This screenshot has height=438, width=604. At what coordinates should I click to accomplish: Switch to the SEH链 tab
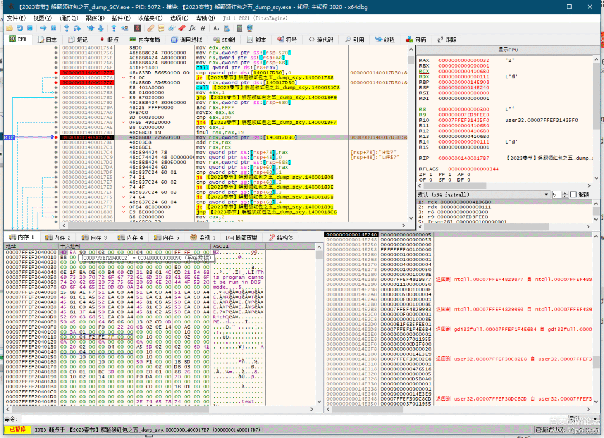pos(224,40)
